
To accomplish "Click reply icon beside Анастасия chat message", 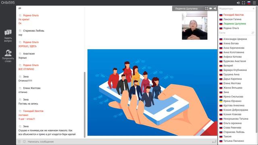I will point(20,54).
